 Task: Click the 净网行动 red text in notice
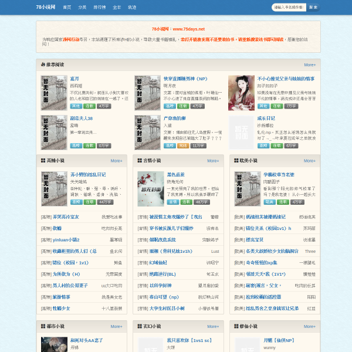click(x=71, y=39)
